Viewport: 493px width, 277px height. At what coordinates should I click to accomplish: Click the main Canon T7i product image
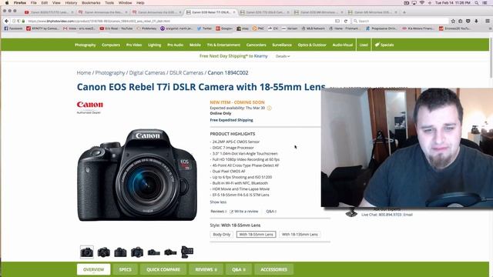[137, 175]
